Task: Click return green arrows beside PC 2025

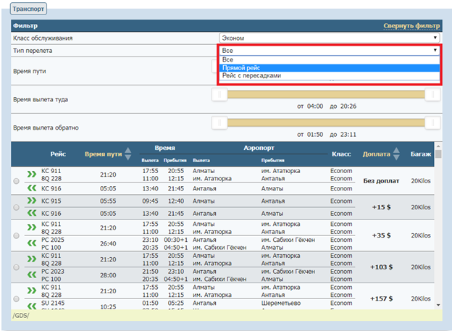Action: 32,243
